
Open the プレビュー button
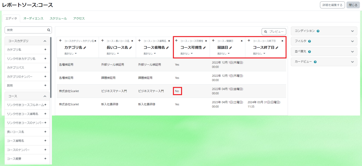point(274,32)
